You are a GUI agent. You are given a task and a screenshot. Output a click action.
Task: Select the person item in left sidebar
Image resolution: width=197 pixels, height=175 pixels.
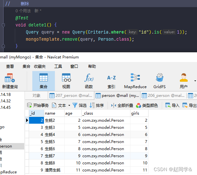pos(12,146)
